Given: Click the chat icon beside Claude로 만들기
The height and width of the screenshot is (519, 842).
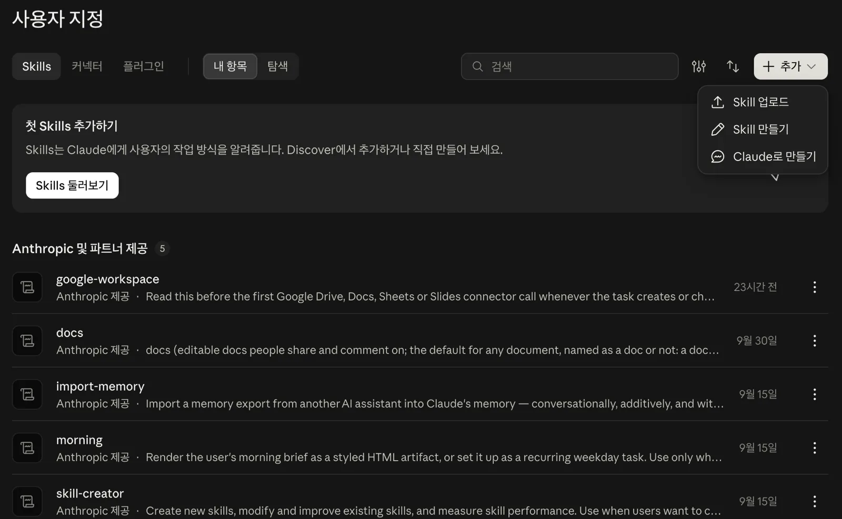Looking at the screenshot, I should [718, 157].
